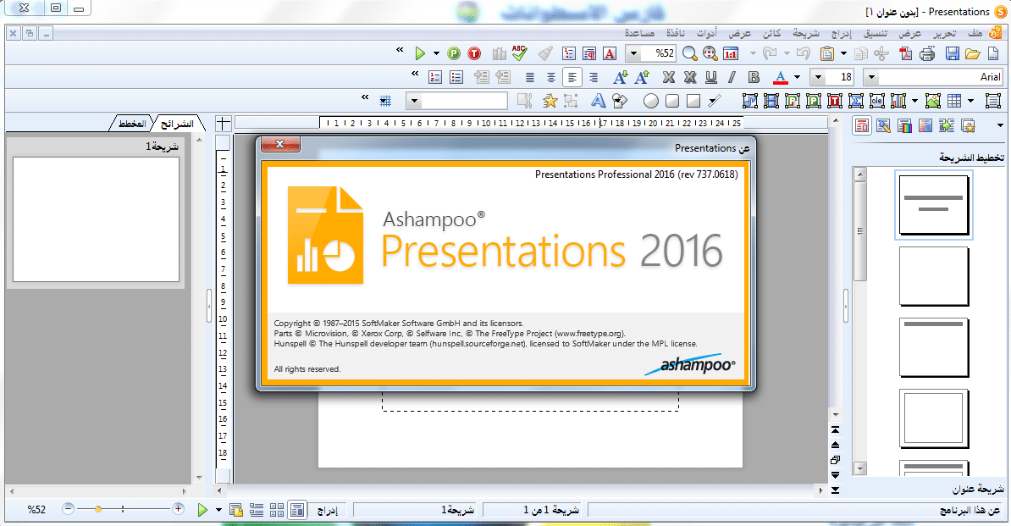Toggle Bold formatting
1011x526 pixels.
754,77
